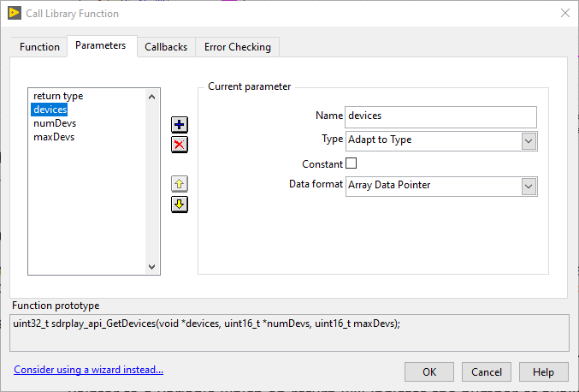
Task: Move parameter down with the arrow icon
Action: click(x=180, y=204)
